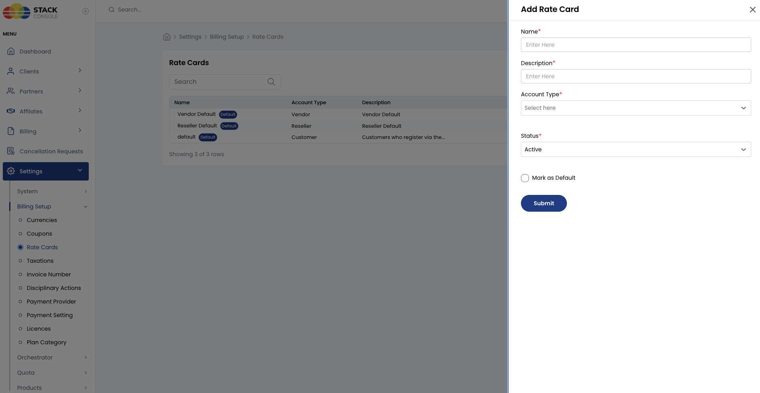Open Taxations under Billing Setup
The width and height of the screenshot is (760, 393).
(x=40, y=261)
